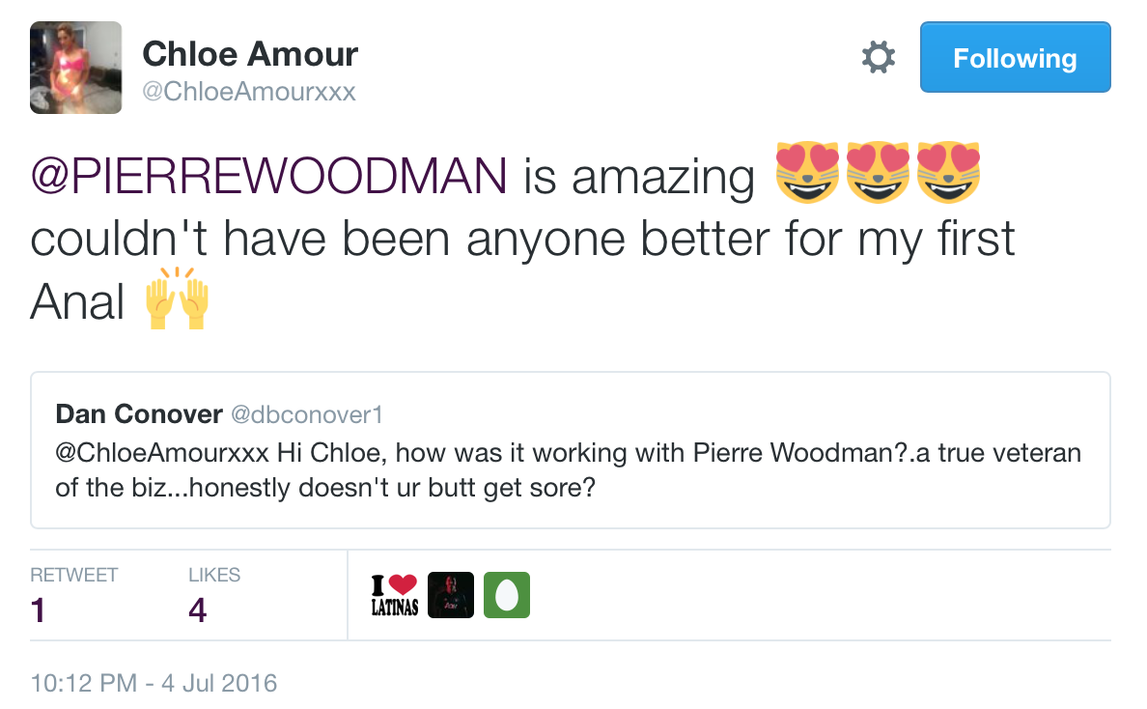1147x709 pixels.
Task: Click the Chloe Amour display name
Action: [x=250, y=54]
